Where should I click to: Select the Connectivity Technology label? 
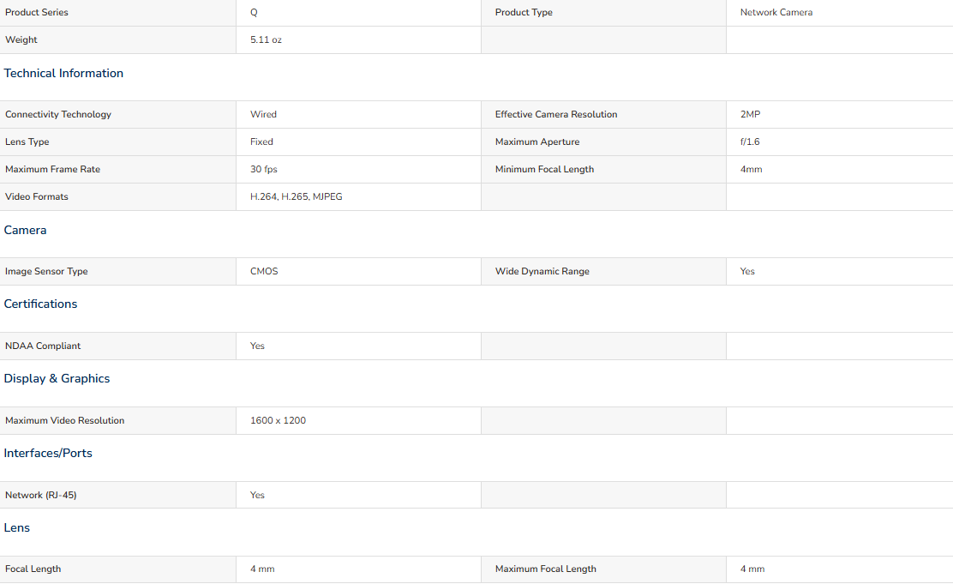58,115
